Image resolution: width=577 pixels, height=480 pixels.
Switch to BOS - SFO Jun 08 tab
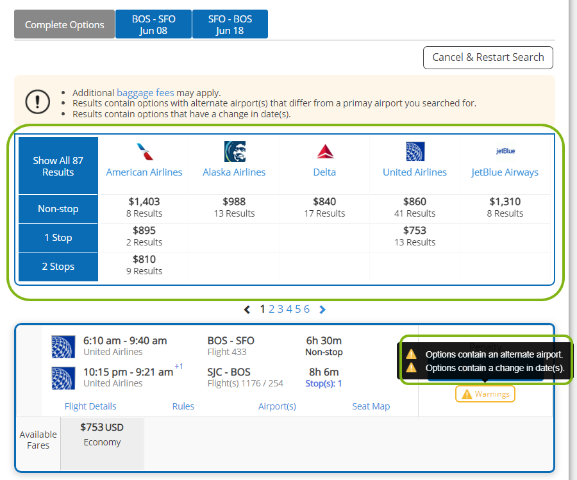click(153, 24)
